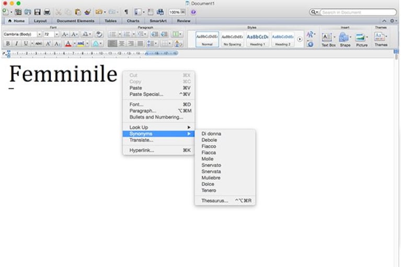This screenshot has width=401, height=267.
Task: Toggle Superscript formatting
Action: (48, 44)
